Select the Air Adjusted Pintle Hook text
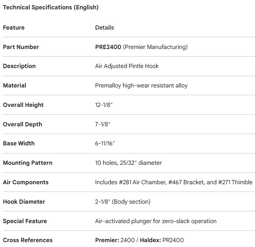 tap(127, 66)
